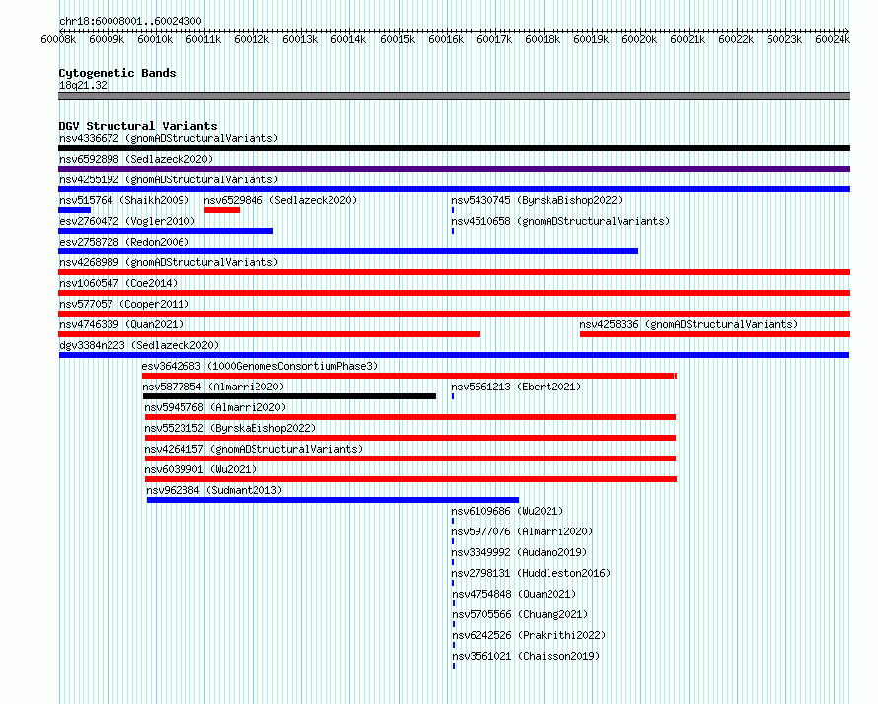Open nsv4746339 (Quan2021) label

[121, 324]
